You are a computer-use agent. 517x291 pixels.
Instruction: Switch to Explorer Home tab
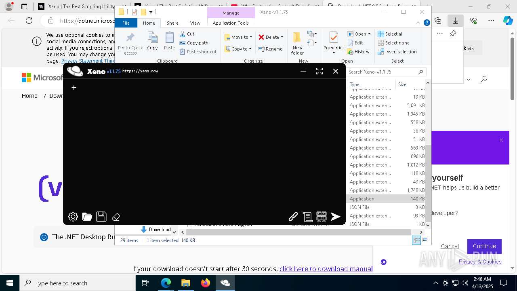coord(149,23)
